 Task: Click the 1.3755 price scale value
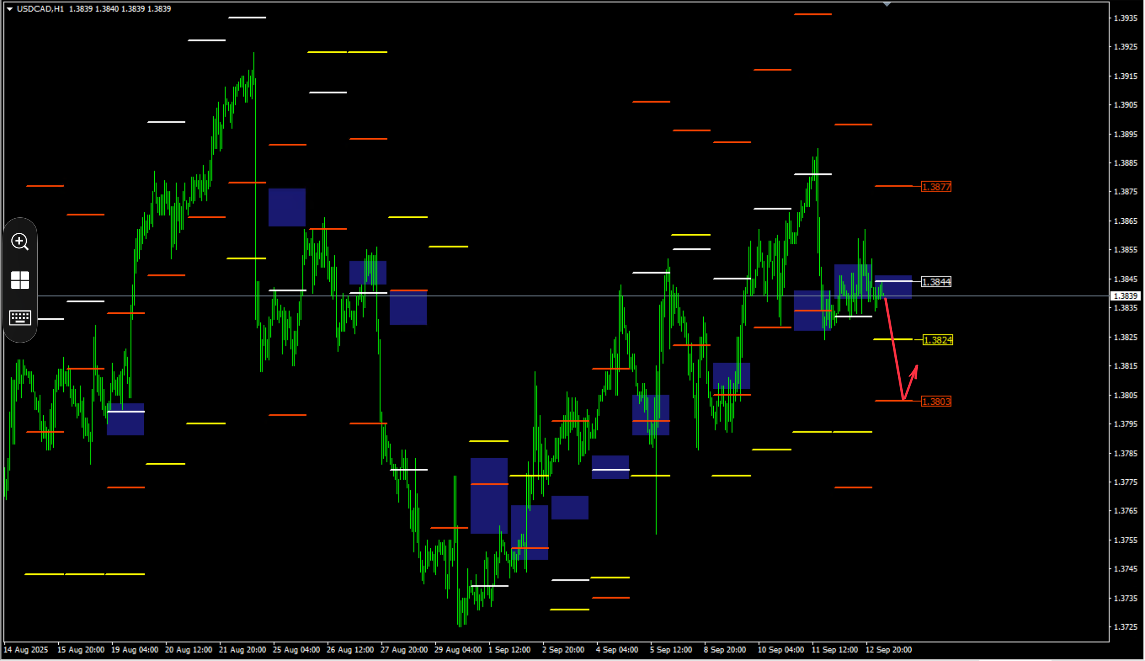(x=1125, y=540)
